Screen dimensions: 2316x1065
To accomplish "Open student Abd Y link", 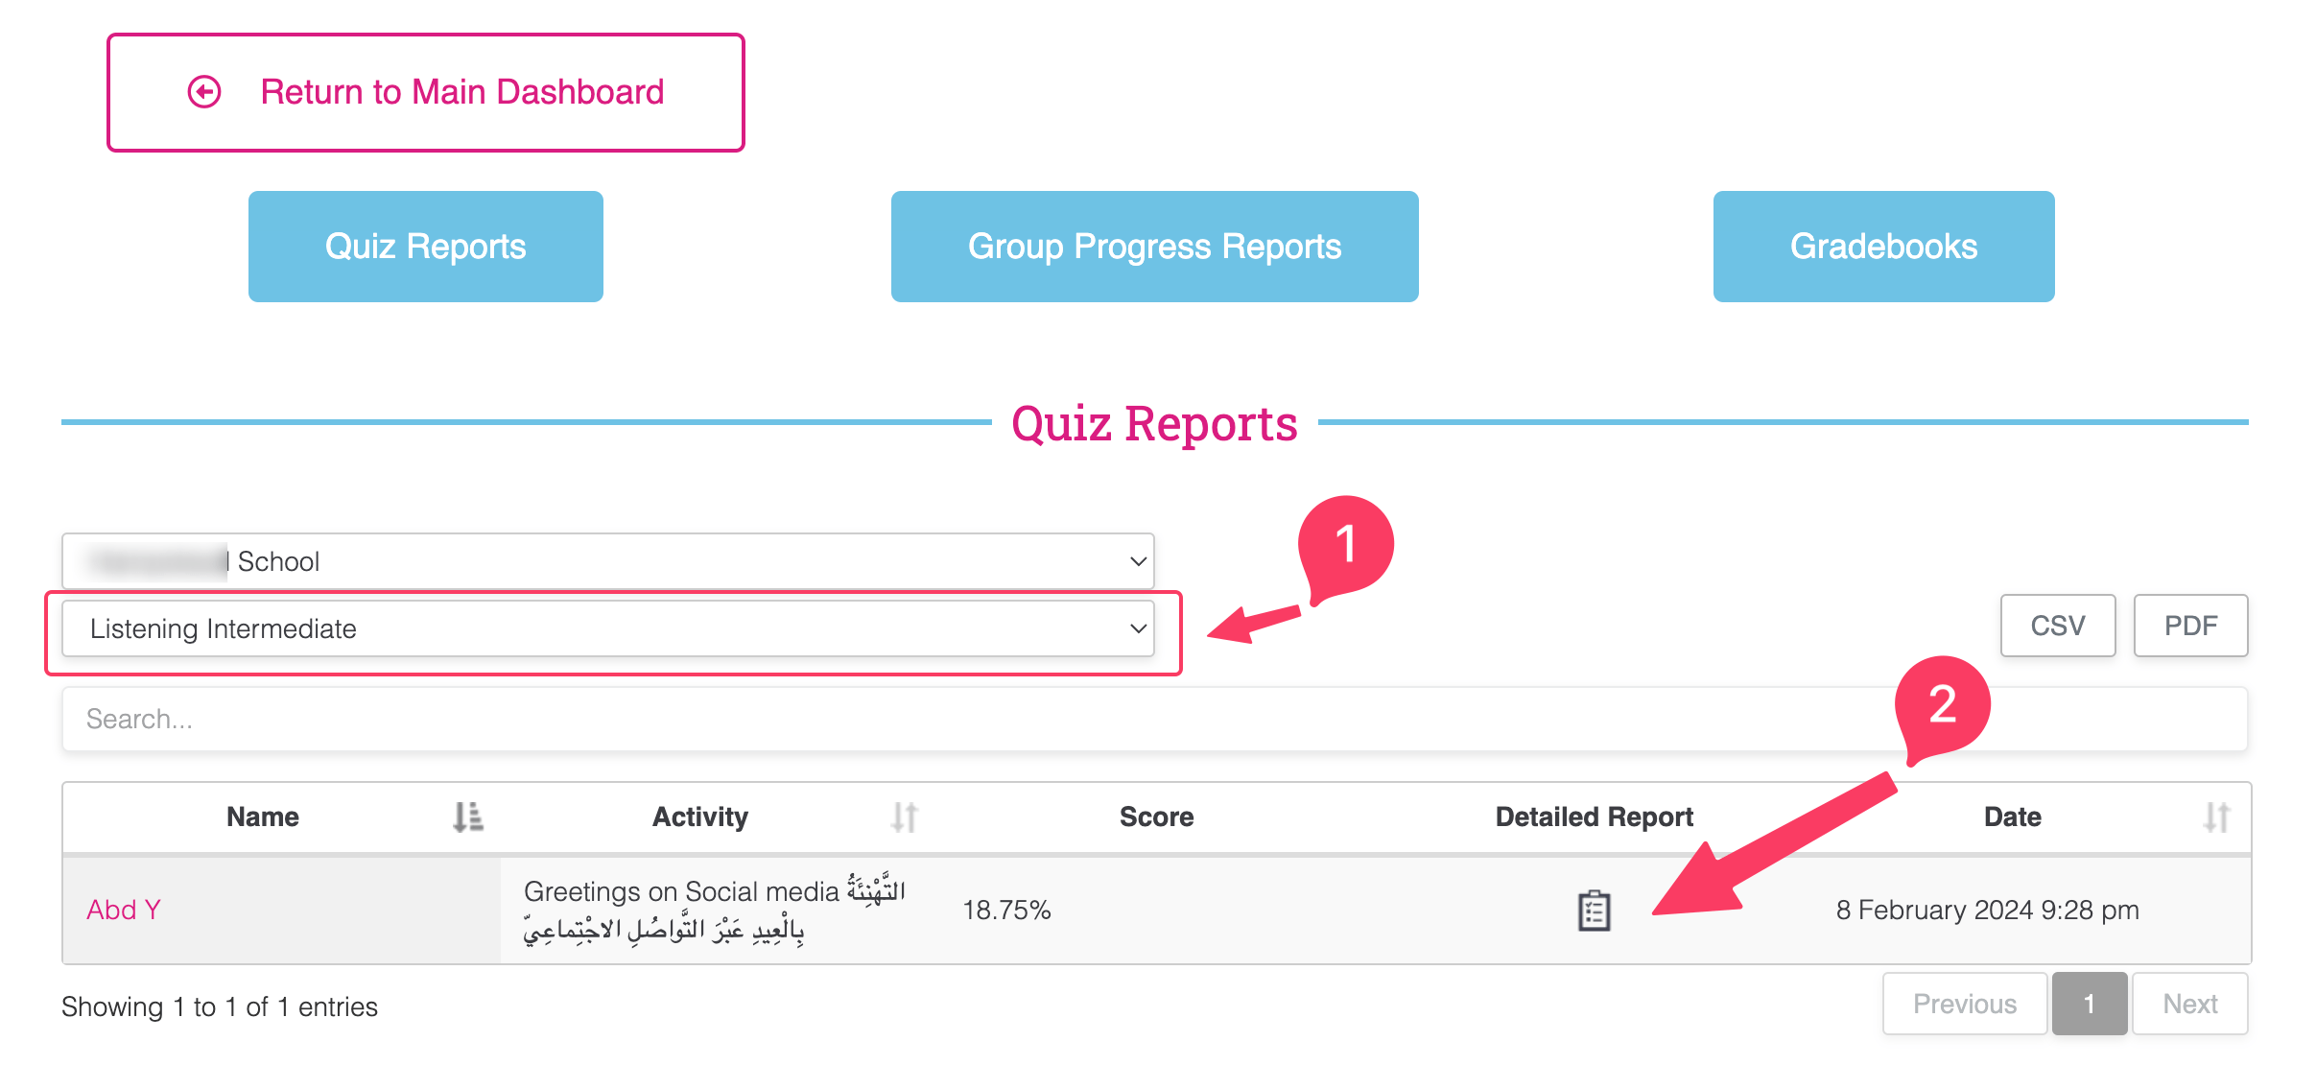I will [x=124, y=910].
